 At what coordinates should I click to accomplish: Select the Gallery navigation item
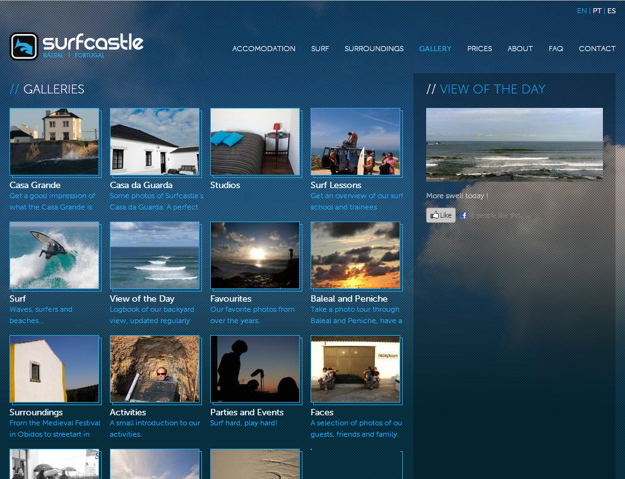click(x=435, y=49)
